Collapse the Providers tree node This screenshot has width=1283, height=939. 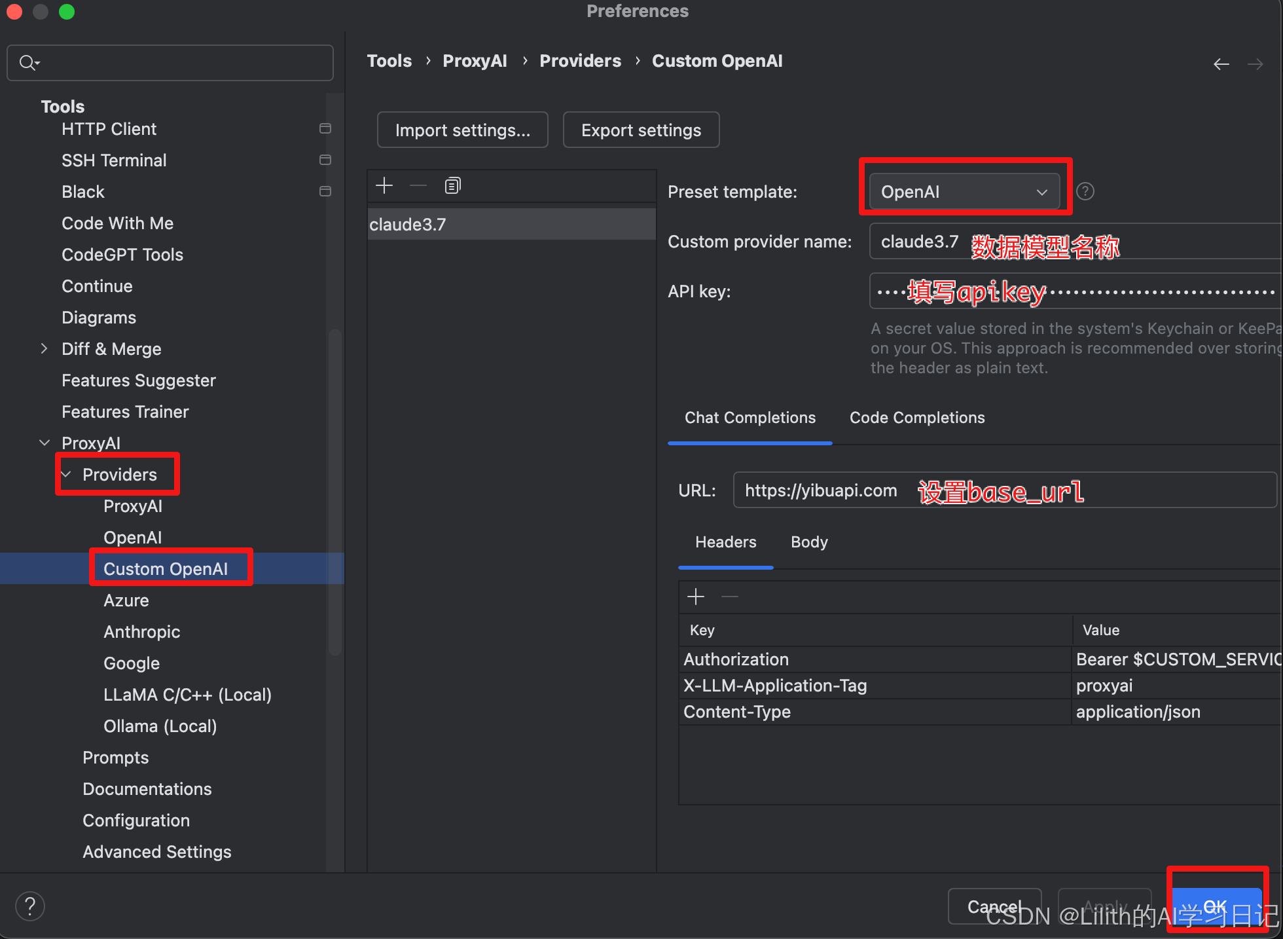point(67,474)
